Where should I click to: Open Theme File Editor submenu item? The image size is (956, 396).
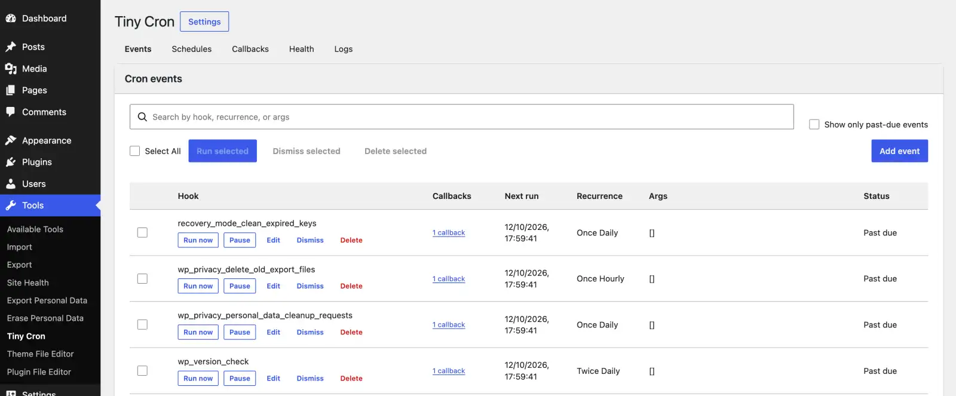(x=41, y=354)
